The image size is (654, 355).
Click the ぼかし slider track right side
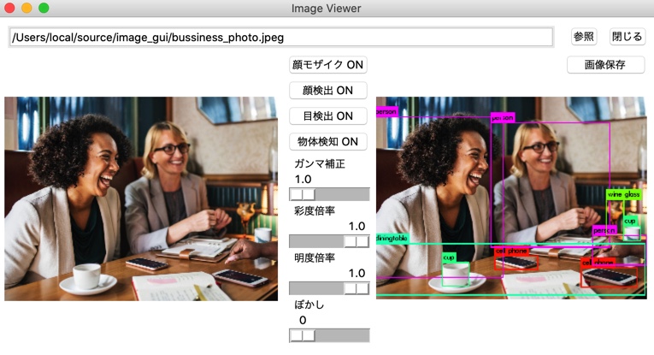(342, 336)
